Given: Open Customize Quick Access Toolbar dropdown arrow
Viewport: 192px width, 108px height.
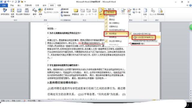Looking at the screenshot, I should (x=25, y=2).
